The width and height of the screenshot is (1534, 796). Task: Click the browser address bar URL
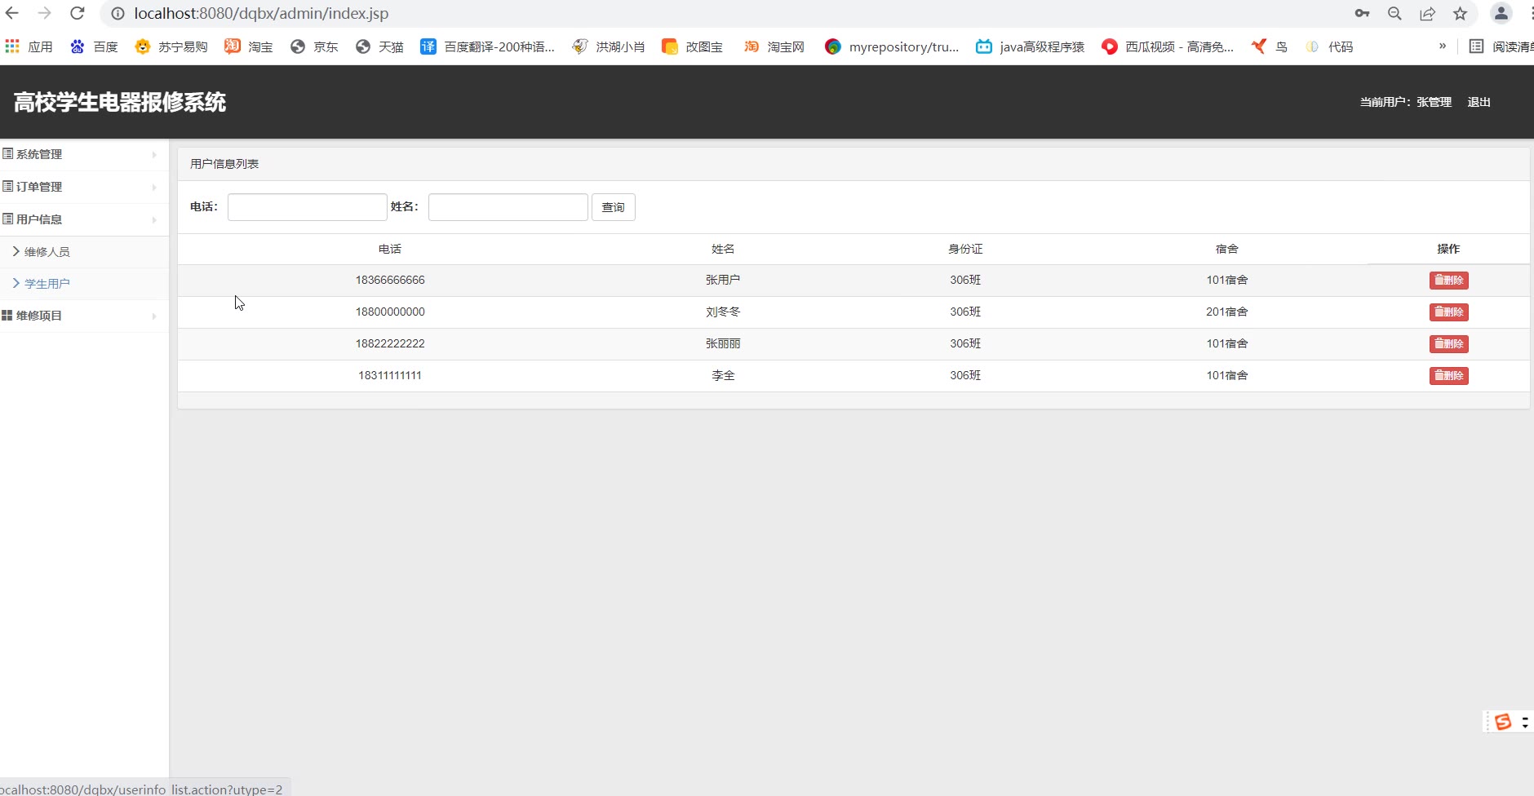point(261,13)
